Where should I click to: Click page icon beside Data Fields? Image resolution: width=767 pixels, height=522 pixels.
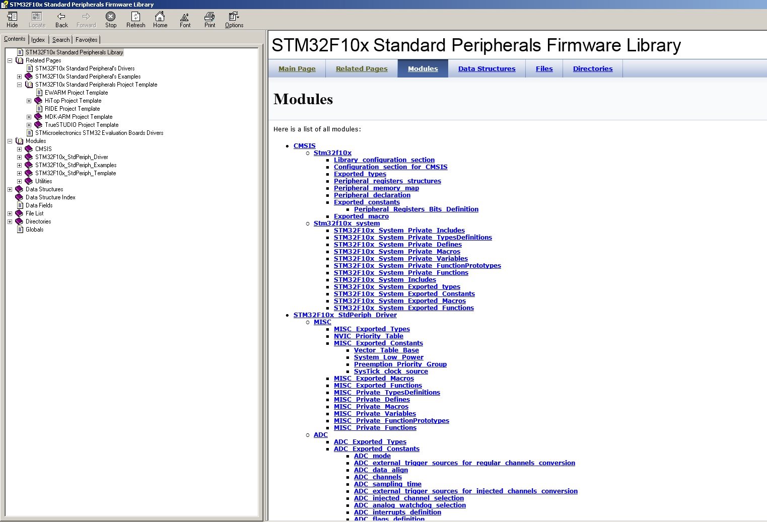pos(20,205)
